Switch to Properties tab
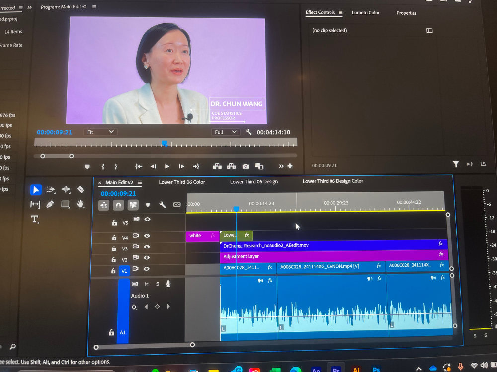Screen dimensions: 497x372 [x=407, y=13]
